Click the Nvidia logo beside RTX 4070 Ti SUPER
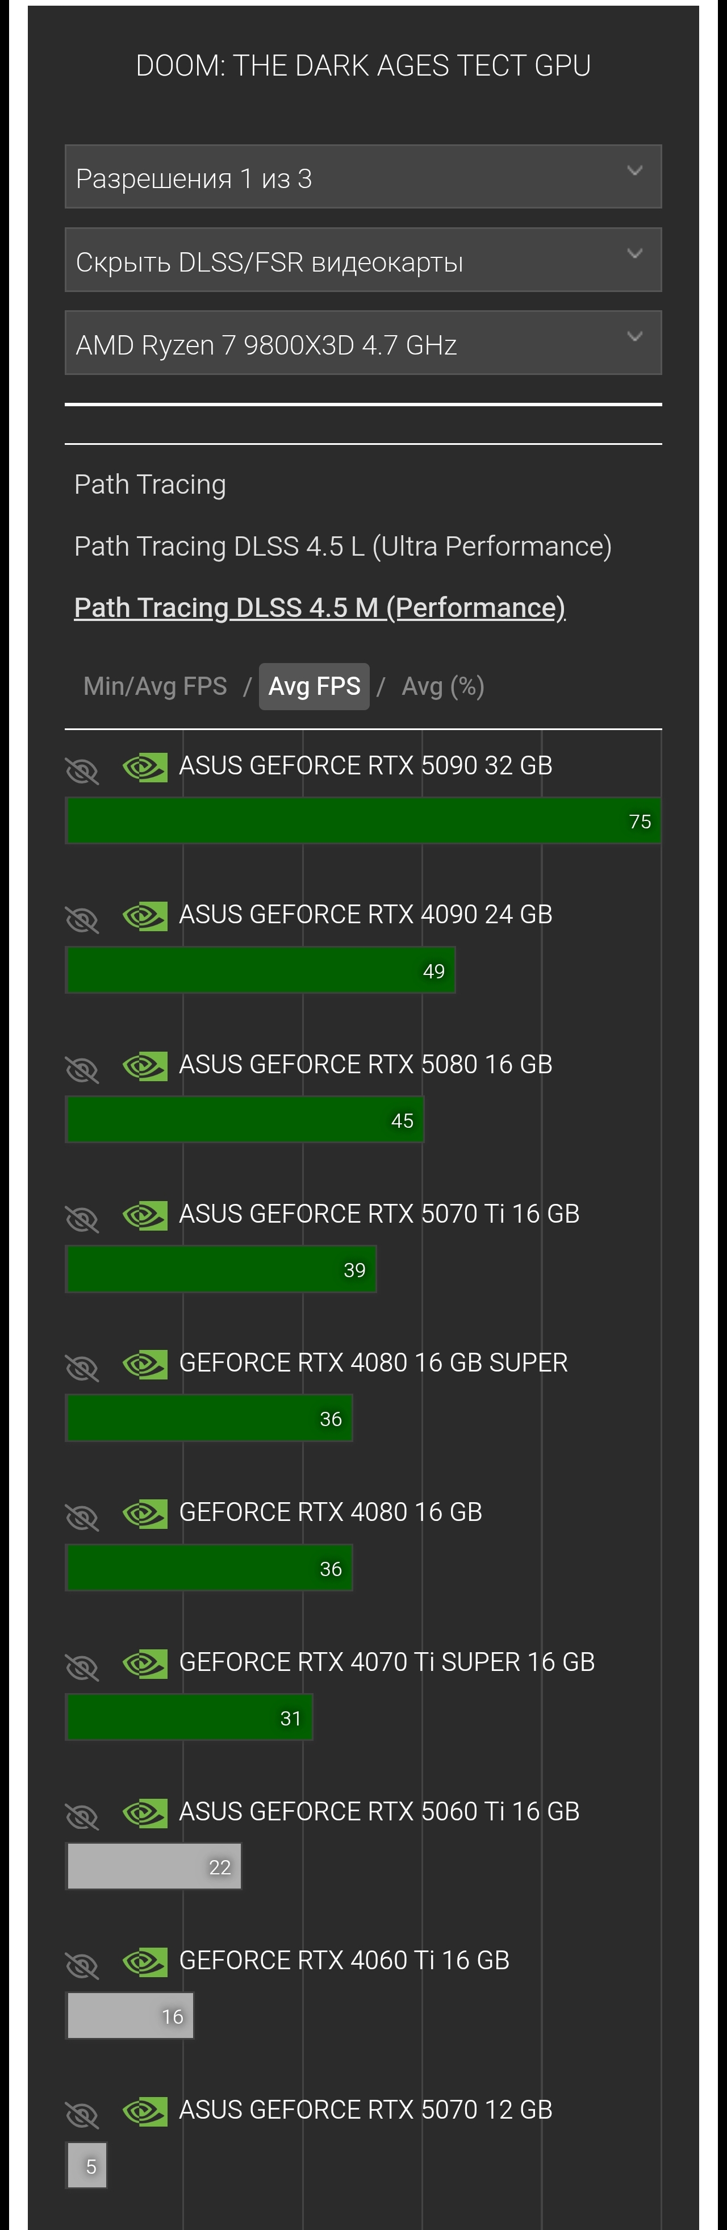 [x=144, y=1664]
